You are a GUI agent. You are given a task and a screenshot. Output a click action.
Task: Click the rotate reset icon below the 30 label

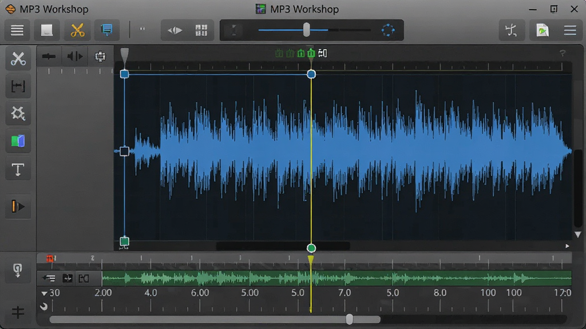click(43, 307)
